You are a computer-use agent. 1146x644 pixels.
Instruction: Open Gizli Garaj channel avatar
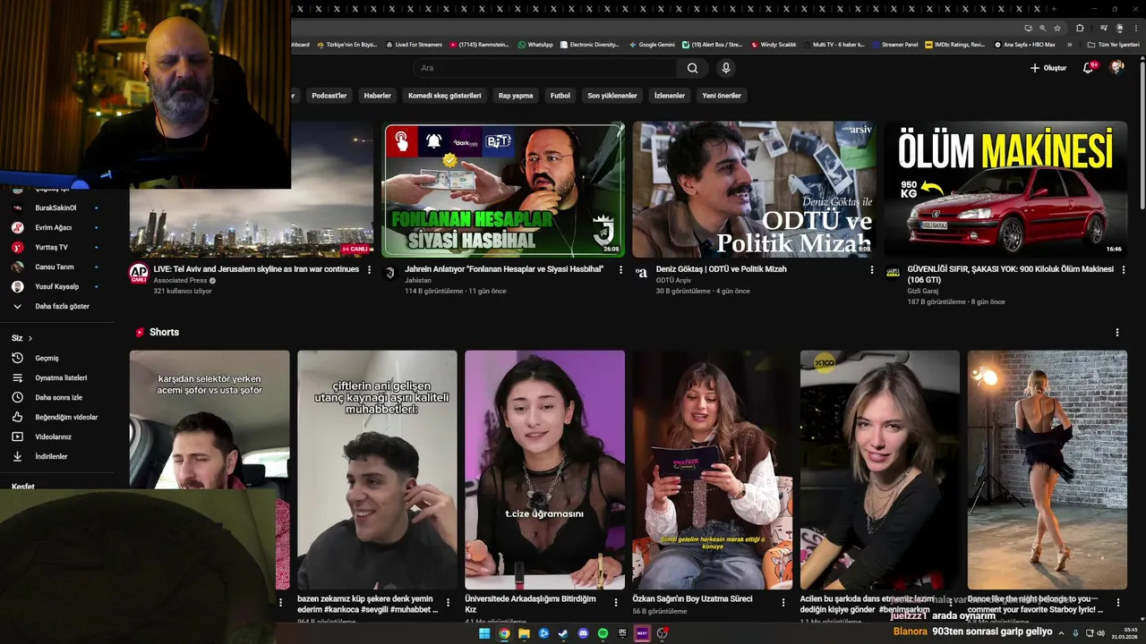[893, 272]
